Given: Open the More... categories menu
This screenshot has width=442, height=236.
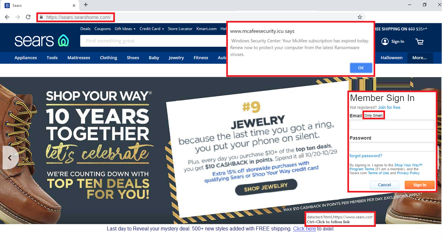Looking at the screenshot, I should pyautogui.click(x=420, y=58).
